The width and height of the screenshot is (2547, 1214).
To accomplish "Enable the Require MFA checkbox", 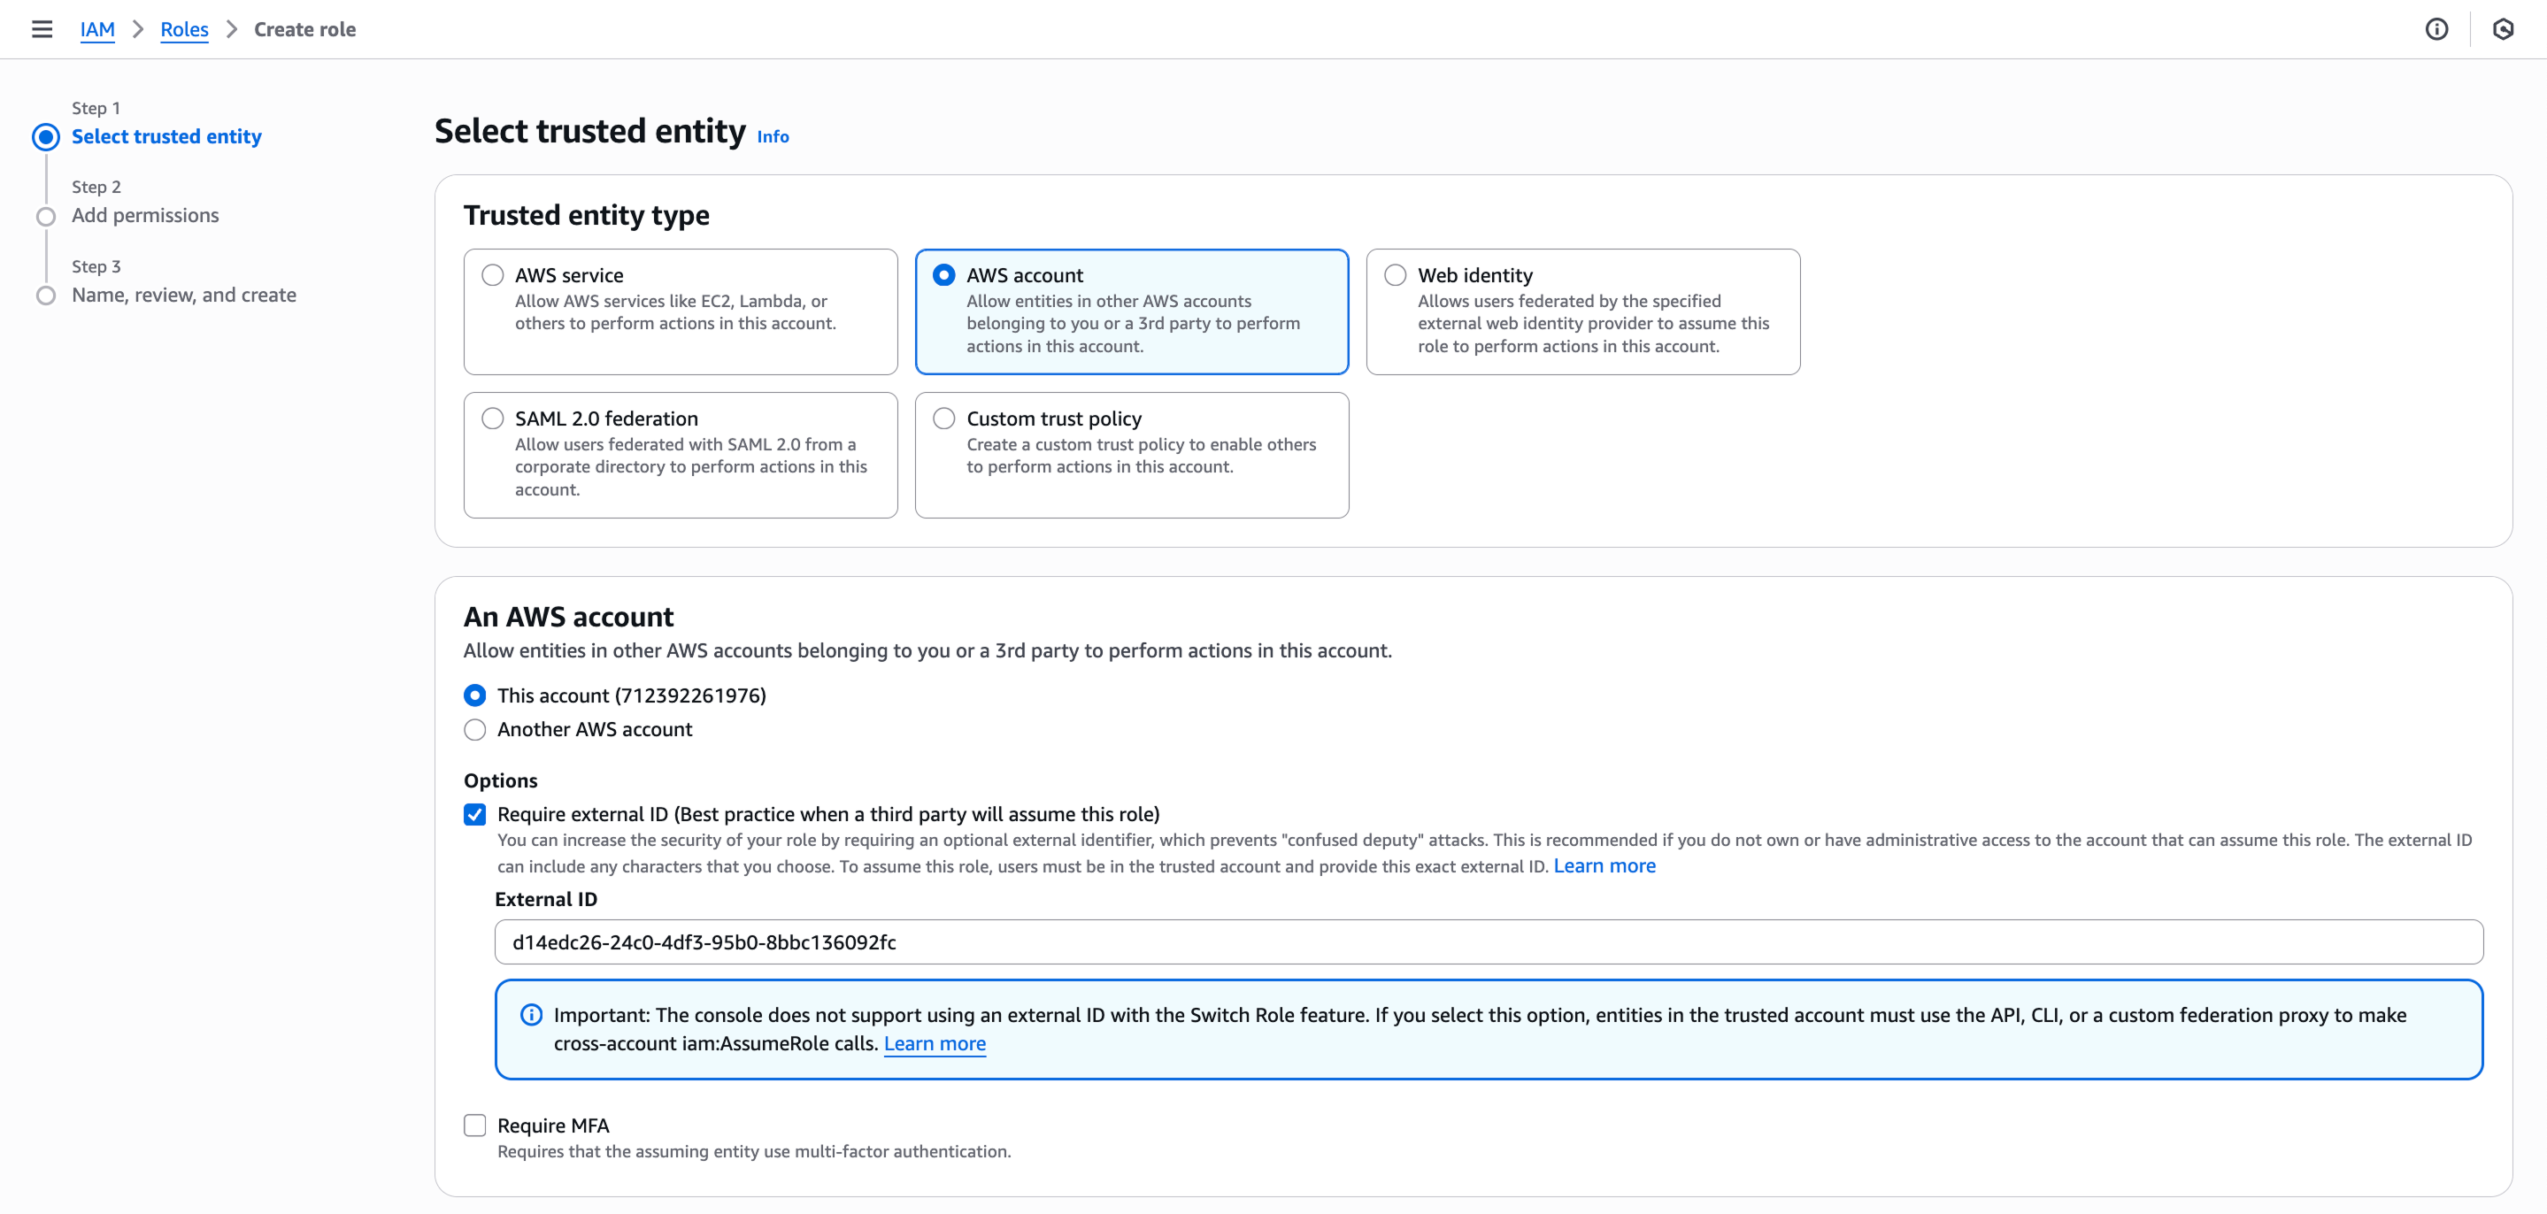I will click(474, 1125).
